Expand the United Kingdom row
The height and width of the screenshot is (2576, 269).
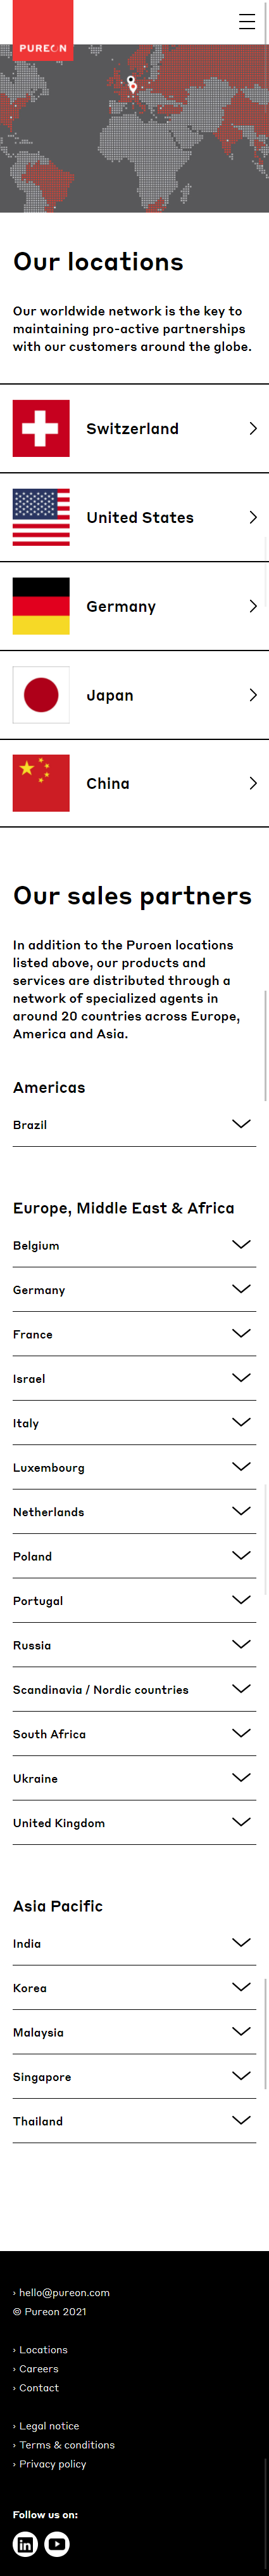[x=134, y=1823]
